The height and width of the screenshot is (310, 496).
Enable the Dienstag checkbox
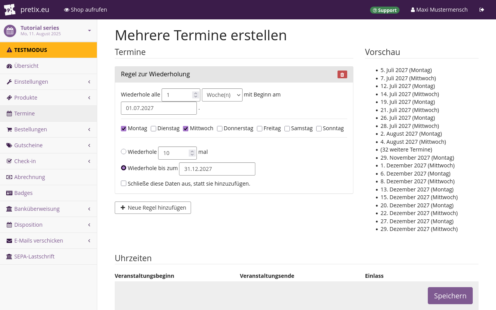pyautogui.click(x=153, y=129)
